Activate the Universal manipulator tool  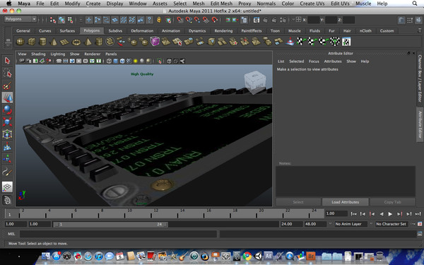click(7, 134)
